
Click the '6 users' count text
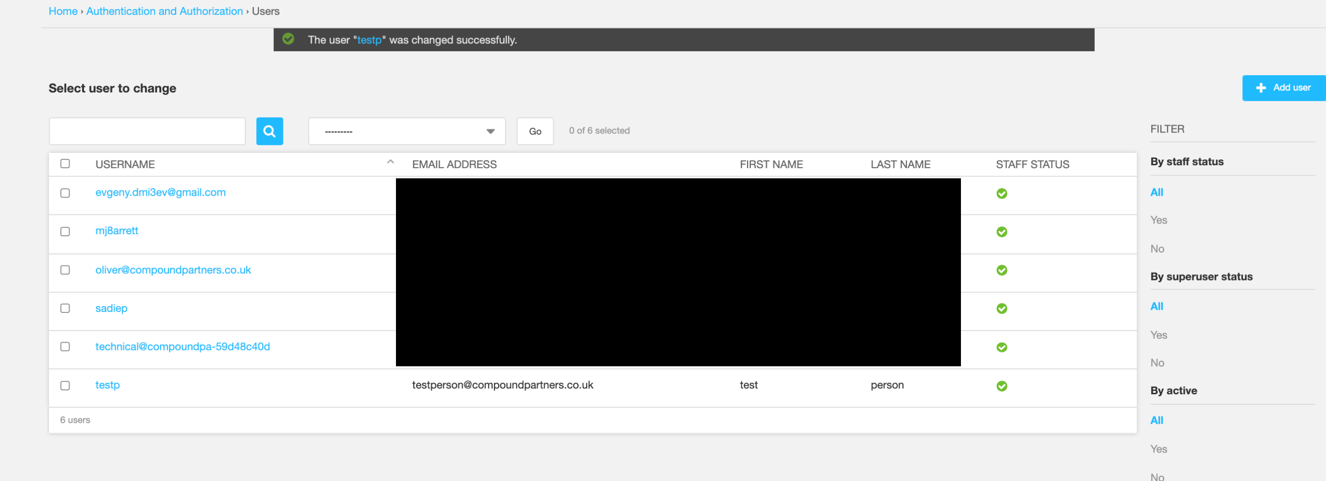(75, 420)
